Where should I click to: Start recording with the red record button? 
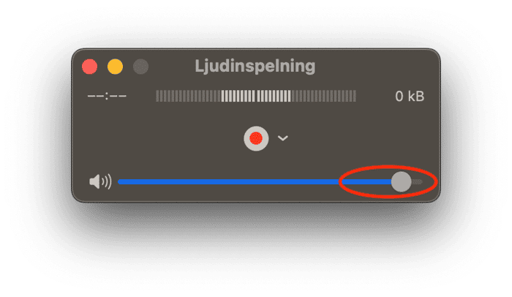256,138
